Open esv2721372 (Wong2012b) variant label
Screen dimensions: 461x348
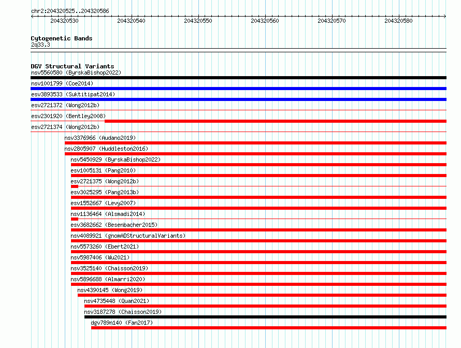[x=65, y=105]
